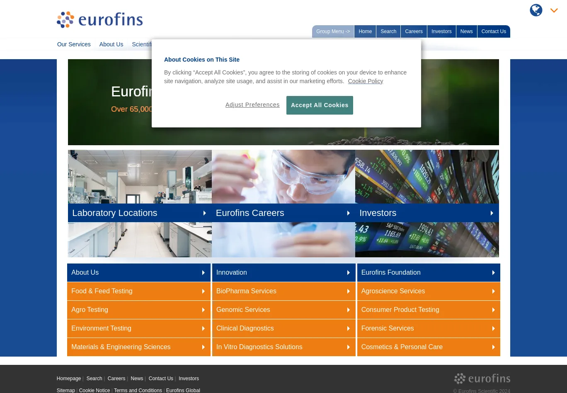Click the arrow beside Eurofins Foundation
This screenshot has width=567, height=393.
click(x=493, y=273)
